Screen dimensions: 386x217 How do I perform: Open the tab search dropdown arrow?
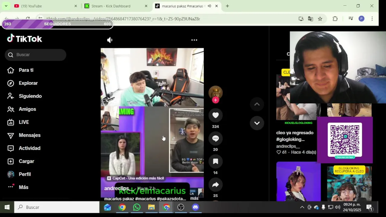(6, 6)
